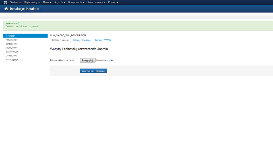Open the Artykuły menu
Image resolution: width=273 pixels, height=143 pixels.
(59, 2)
